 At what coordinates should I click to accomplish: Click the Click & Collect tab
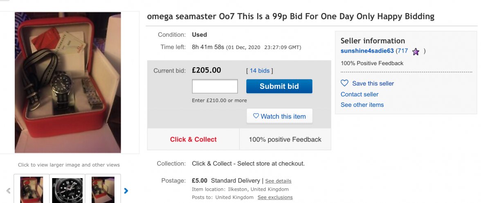pyautogui.click(x=193, y=139)
